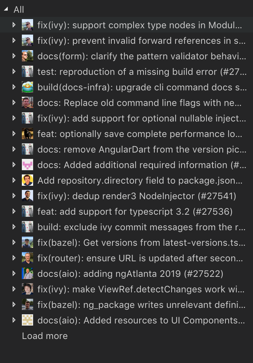Click the avatar on the dedup render3 NodeInjector commit

pos(27,196)
